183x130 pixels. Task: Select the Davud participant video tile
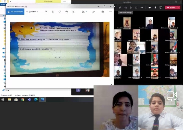(x=127, y=23)
